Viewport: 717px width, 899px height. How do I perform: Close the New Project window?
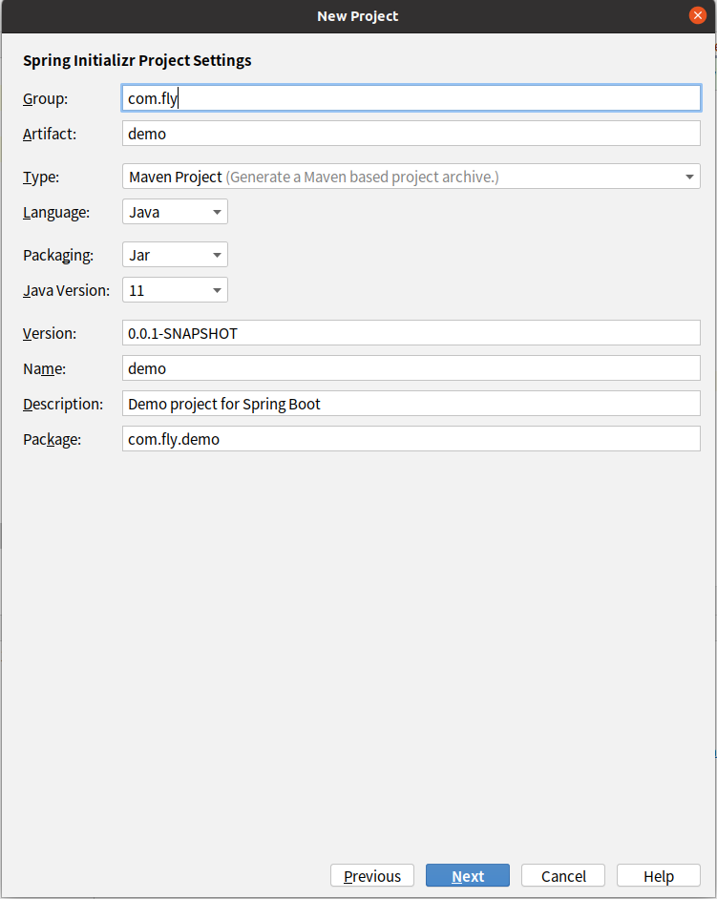click(x=698, y=15)
